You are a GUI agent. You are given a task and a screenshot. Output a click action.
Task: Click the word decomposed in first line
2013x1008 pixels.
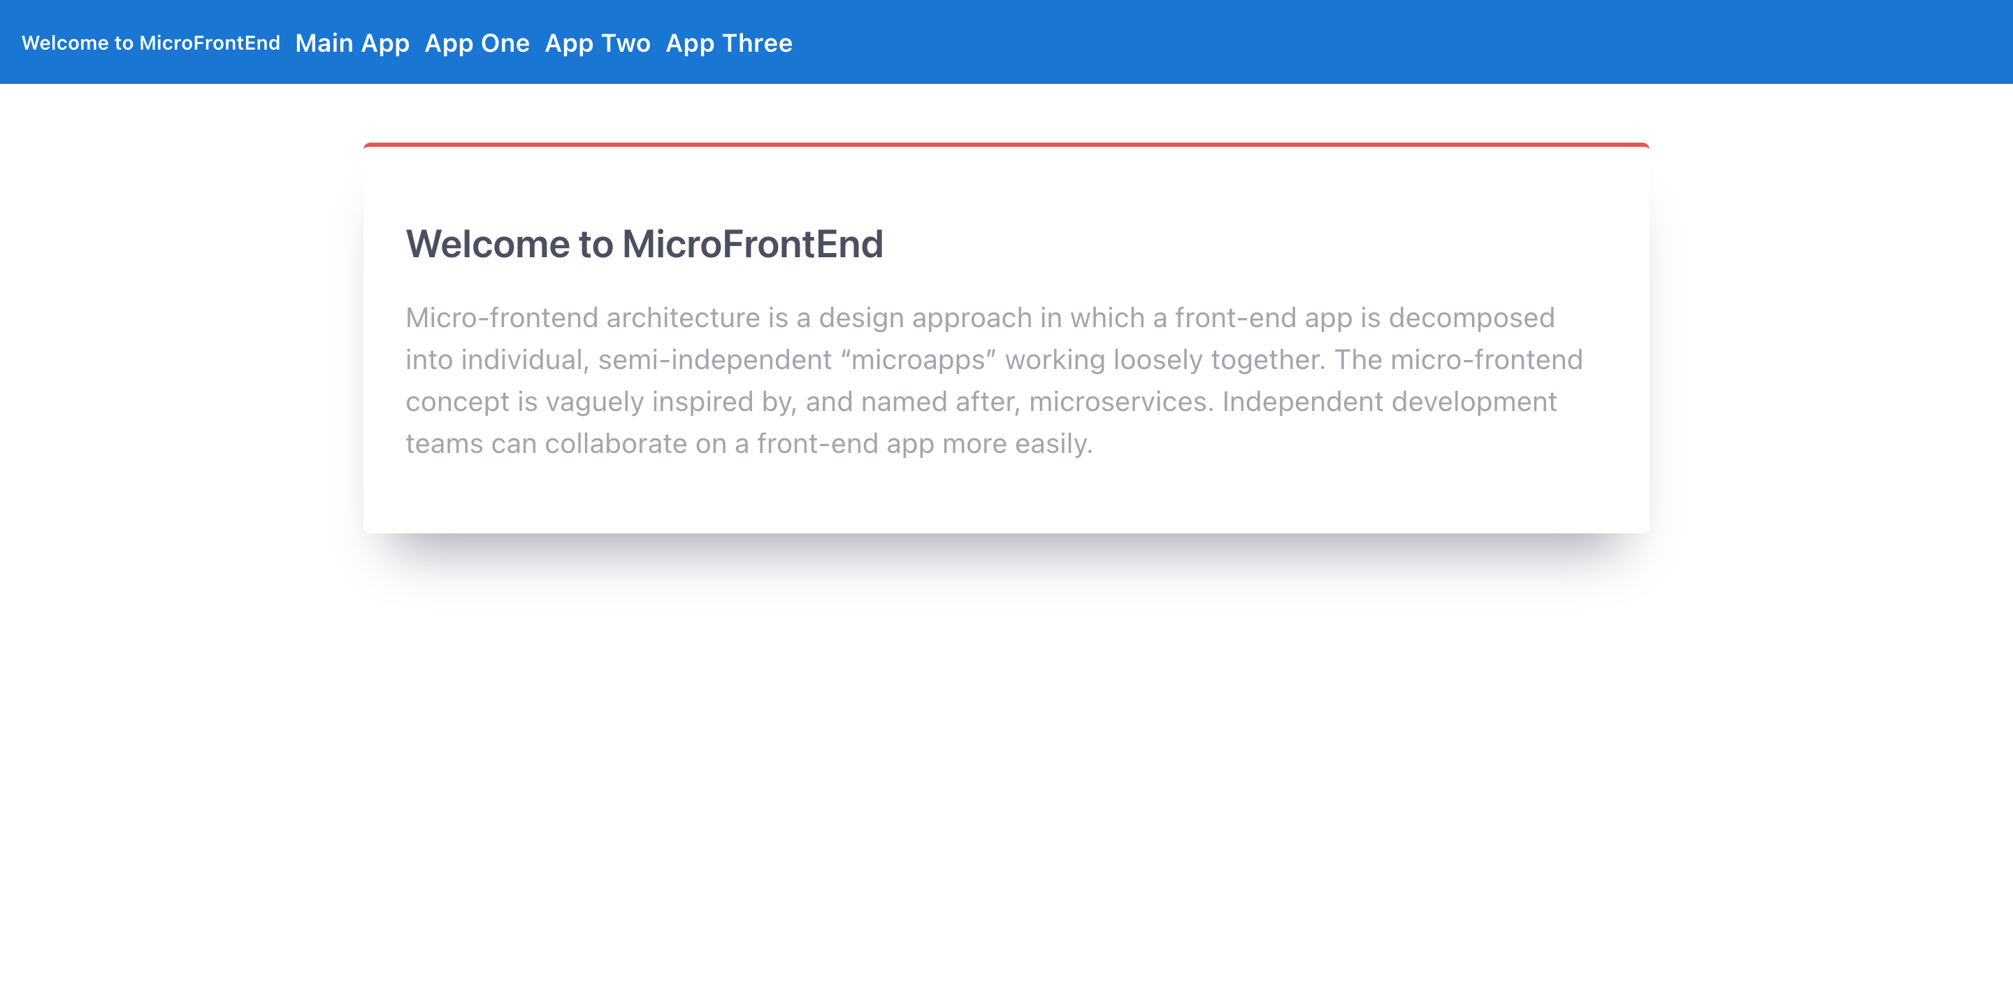coord(1471,318)
